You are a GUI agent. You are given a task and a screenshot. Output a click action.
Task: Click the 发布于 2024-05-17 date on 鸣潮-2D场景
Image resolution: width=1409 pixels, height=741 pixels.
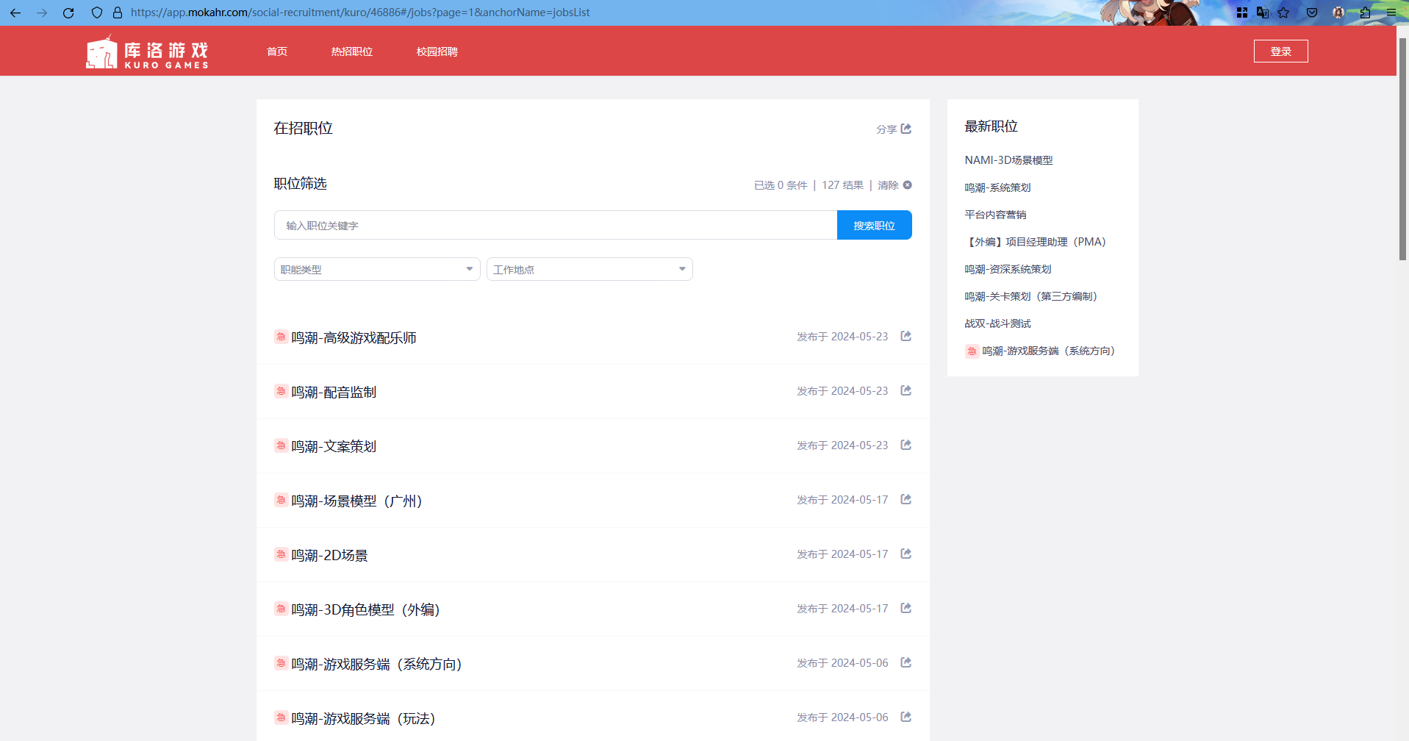coord(842,554)
